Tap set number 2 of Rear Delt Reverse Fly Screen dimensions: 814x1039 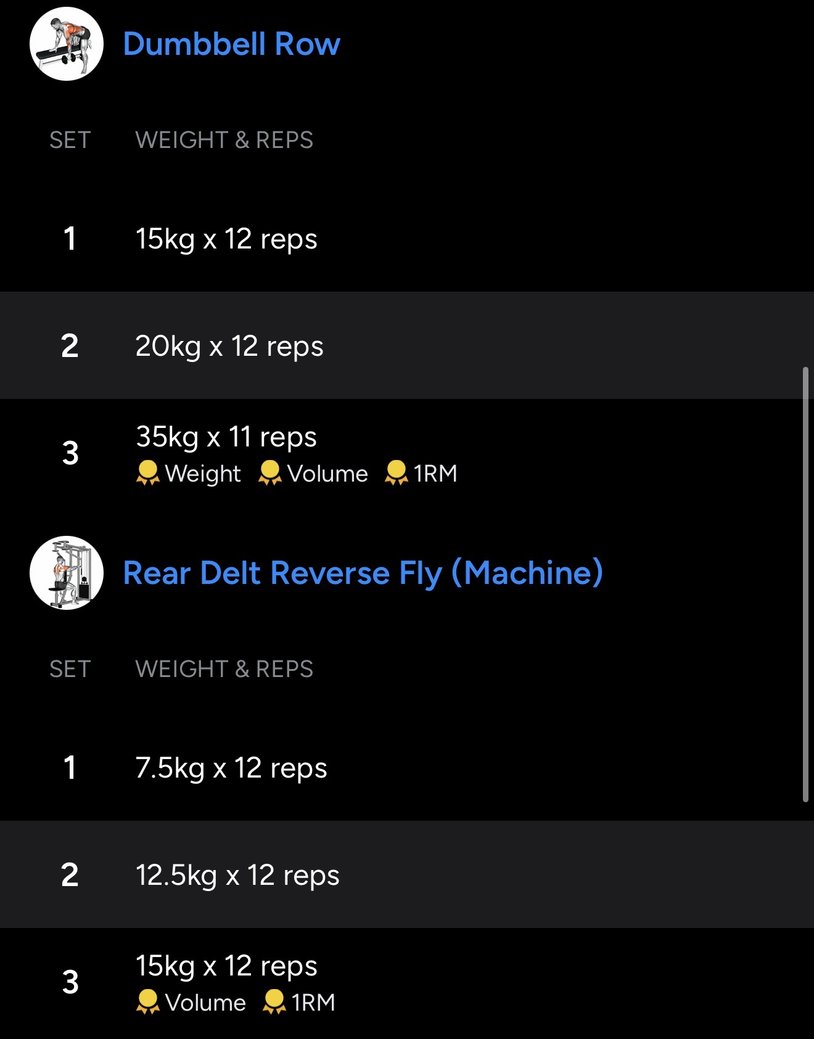pos(70,875)
